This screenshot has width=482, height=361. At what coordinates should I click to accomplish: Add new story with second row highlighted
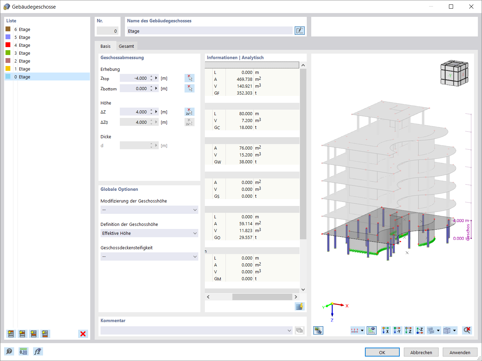click(x=22, y=334)
